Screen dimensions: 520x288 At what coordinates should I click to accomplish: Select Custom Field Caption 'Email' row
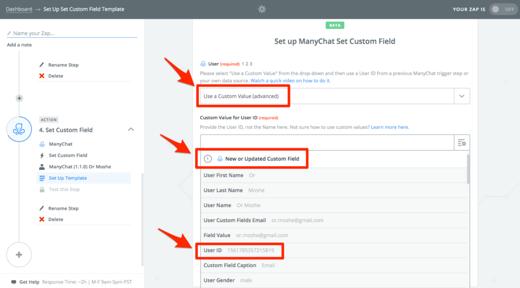pos(334,265)
